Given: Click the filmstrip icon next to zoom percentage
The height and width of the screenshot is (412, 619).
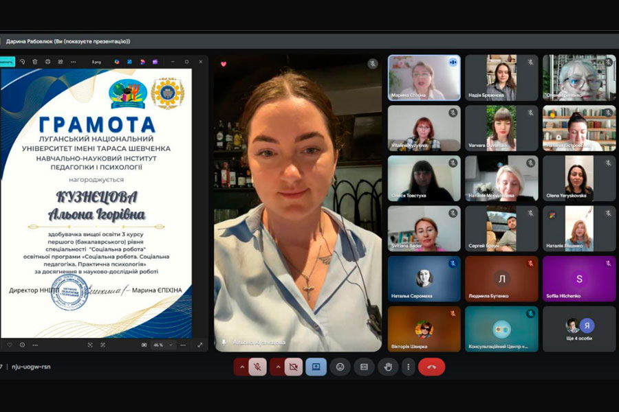Looking at the screenshot, I should [144, 345].
